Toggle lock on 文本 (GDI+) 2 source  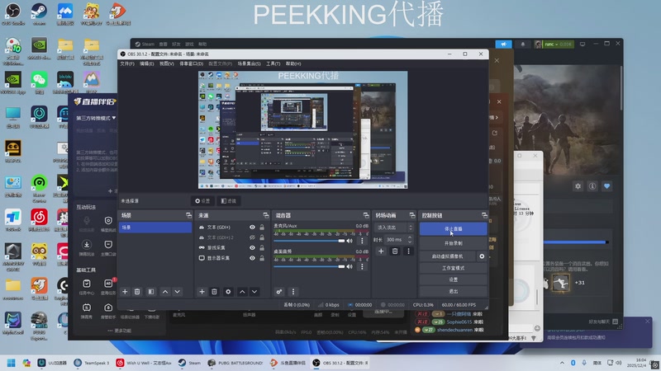(x=262, y=237)
